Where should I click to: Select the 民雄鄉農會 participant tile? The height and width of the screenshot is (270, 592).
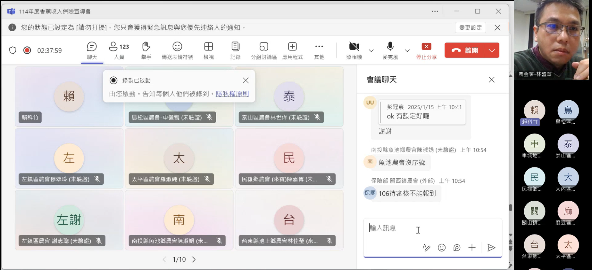289,158
